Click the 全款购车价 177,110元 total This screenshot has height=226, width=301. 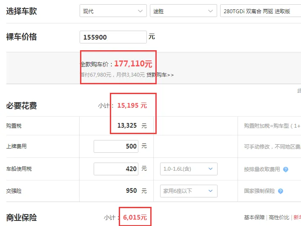click(133, 63)
